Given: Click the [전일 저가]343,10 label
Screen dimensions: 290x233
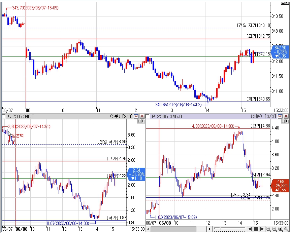Looking at the screenshot, I should 254,25.
